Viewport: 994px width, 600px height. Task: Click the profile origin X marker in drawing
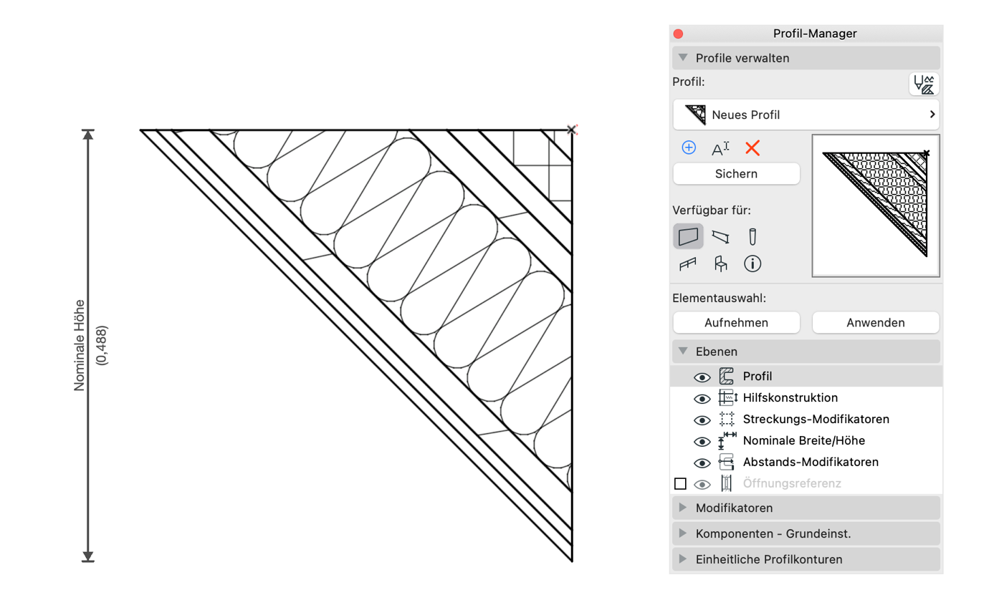tap(571, 130)
